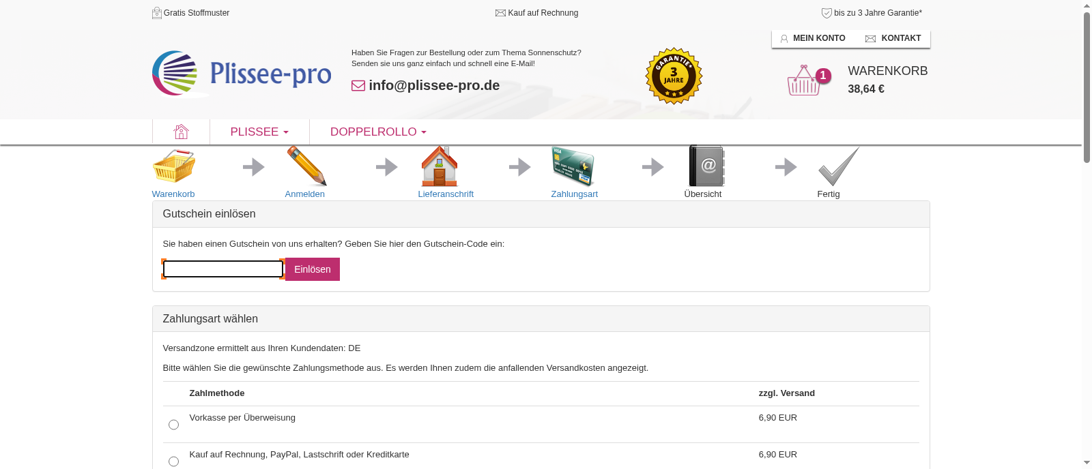Open KONTAKT link
Image resolution: width=1092 pixels, height=469 pixels.
click(901, 38)
